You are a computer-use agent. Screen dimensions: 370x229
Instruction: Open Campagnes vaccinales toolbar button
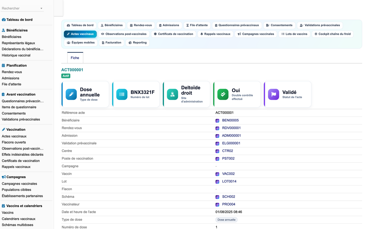tap(256, 34)
